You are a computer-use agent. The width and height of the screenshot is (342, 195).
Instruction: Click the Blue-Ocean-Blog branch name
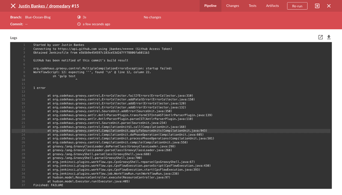pyautogui.click(x=38, y=17)
